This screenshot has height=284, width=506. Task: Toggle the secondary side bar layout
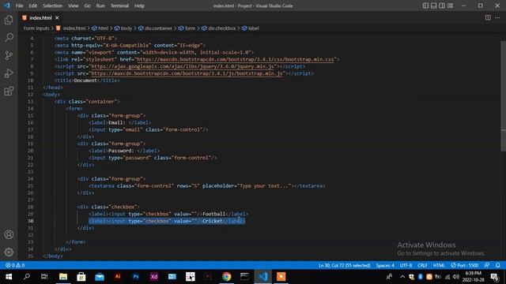(442, 6)
